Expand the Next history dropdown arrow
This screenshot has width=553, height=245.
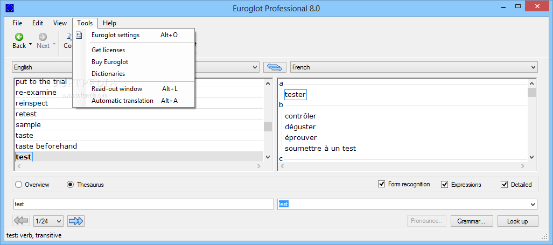click(54, 45)
